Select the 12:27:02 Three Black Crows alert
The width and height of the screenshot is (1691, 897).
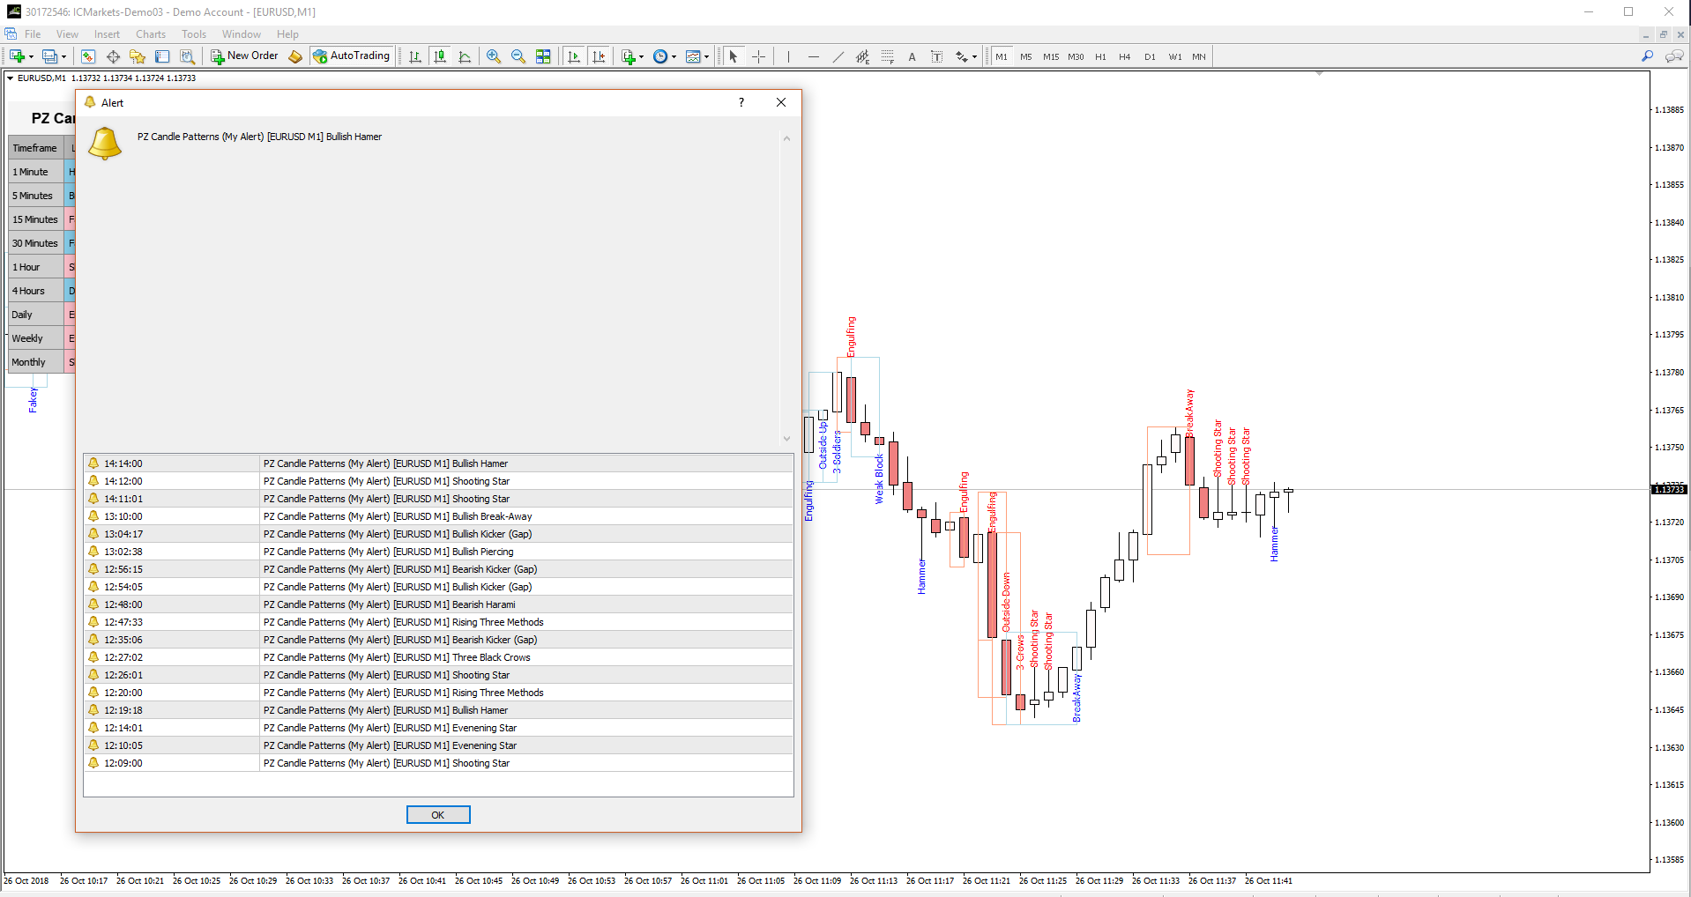coord(438,657)
